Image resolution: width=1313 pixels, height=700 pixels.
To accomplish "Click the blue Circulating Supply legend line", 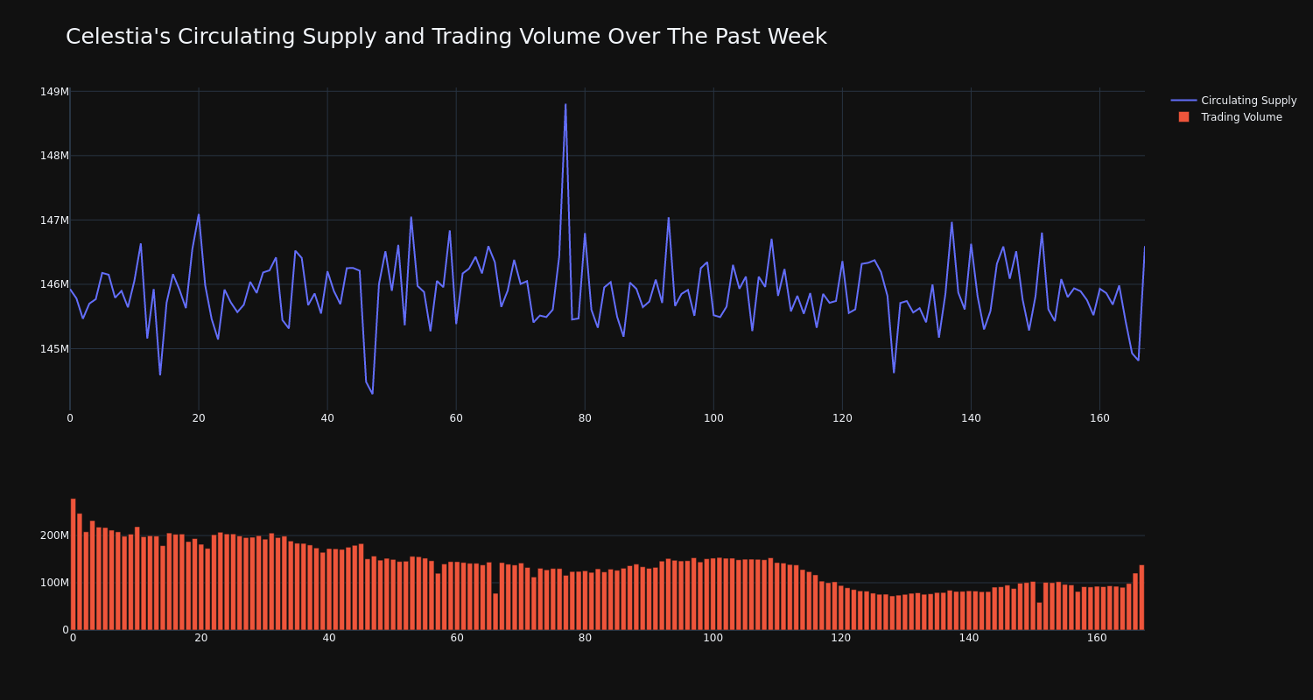I will pos(1183,101).
